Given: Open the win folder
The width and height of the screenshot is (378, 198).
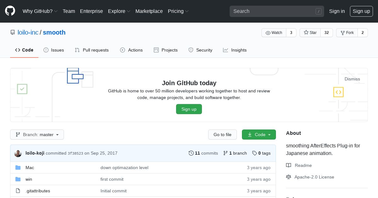Looking at the screenshot, I should coord(29,179).
